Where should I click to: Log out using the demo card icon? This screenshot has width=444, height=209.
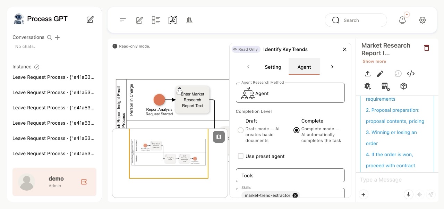84,182
